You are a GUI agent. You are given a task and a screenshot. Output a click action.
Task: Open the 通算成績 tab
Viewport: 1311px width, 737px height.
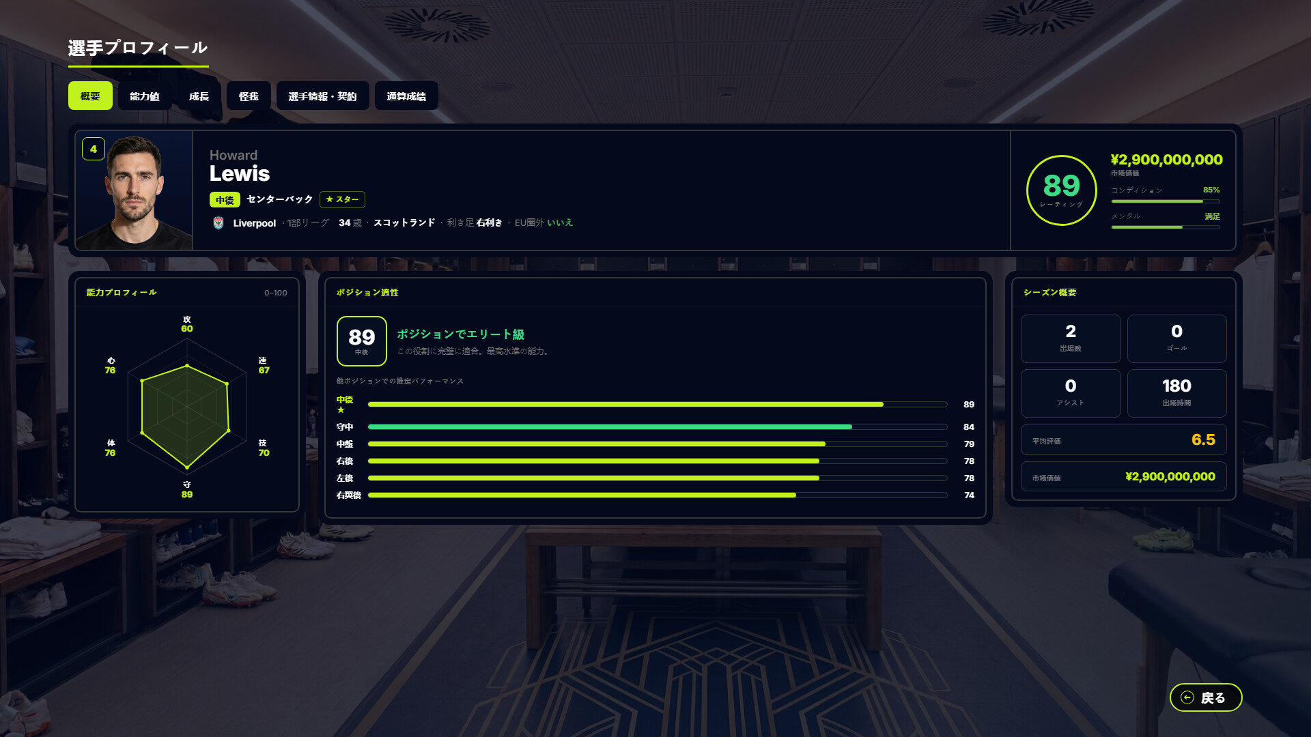tap(406, 96)
